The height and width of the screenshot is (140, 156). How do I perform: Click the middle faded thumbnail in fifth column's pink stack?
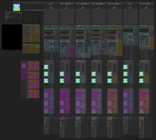tap(110, 103)
